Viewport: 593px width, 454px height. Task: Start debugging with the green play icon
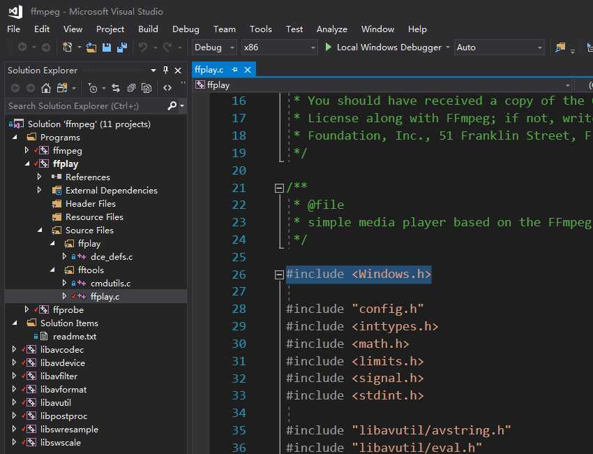pyautogui.click(x=329, y=47)
